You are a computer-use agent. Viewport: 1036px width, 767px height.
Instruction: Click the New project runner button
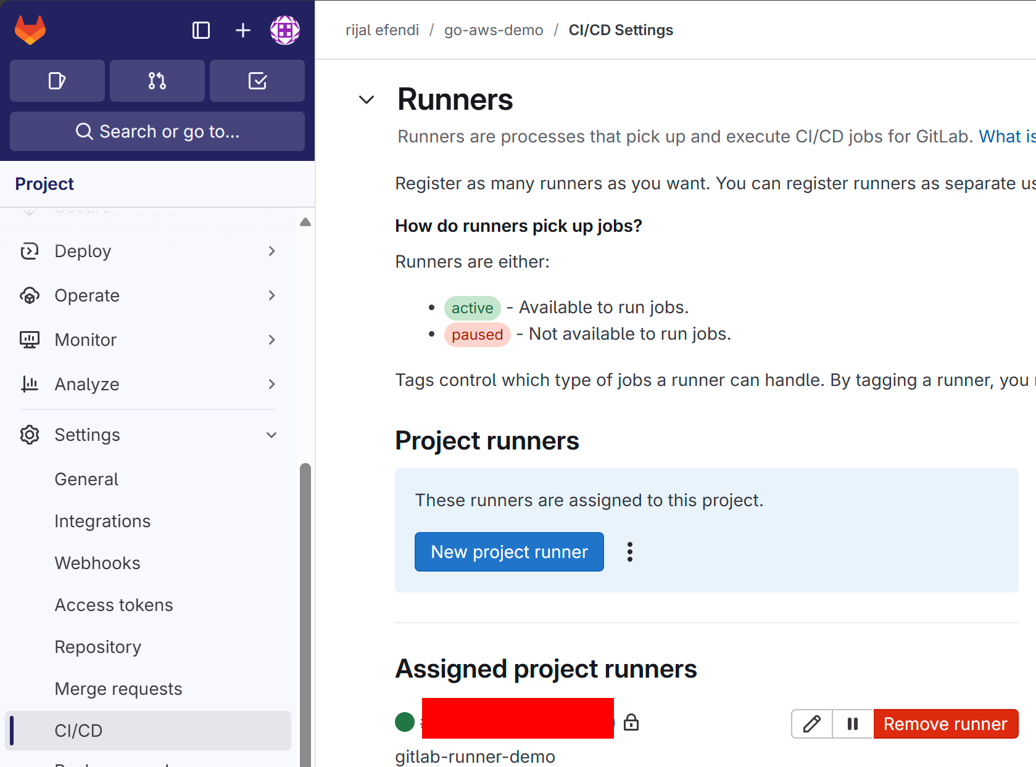(x=508, y=551)
